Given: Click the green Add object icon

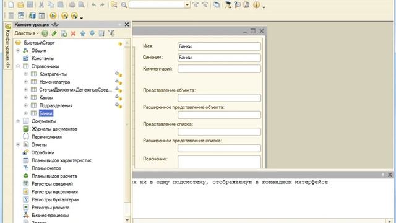Looking at the screenshot, I should click(x=45, y=33).
